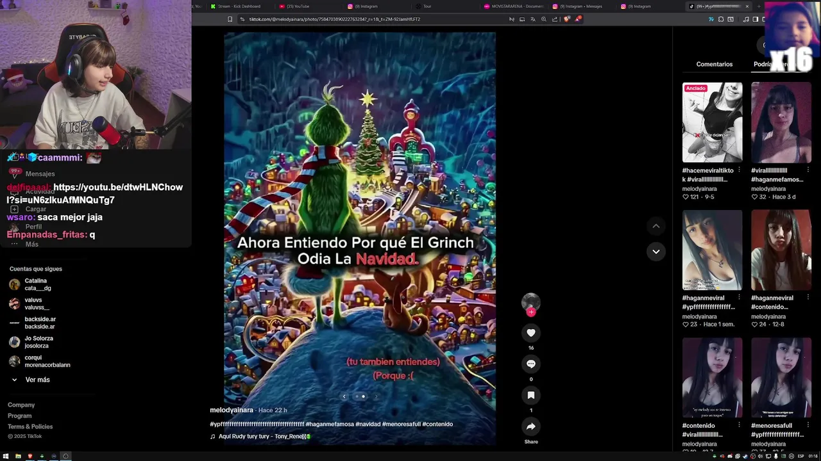The height and width of the screenshot is (461, 821).
Task: Open the melodyainara profile link
Action: [232, 410]
